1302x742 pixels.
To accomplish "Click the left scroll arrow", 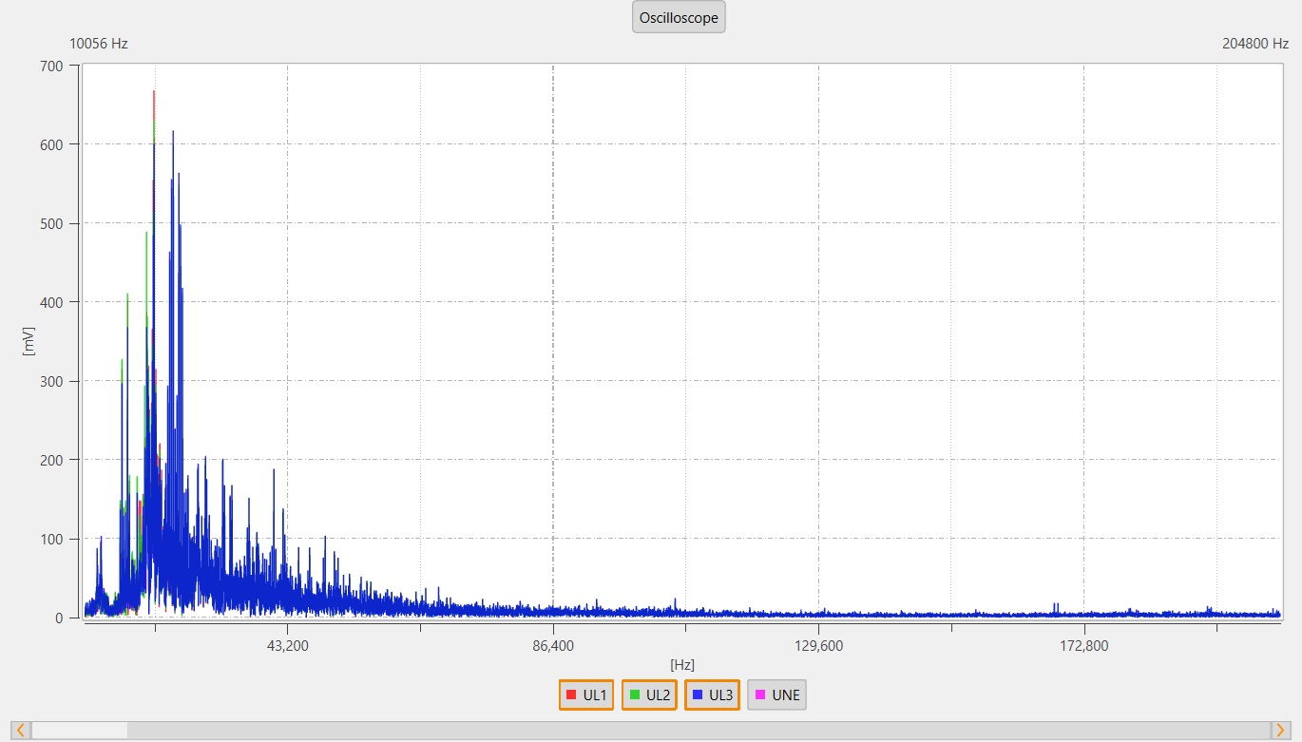I will pyautogui.click(x=20, y=730).
